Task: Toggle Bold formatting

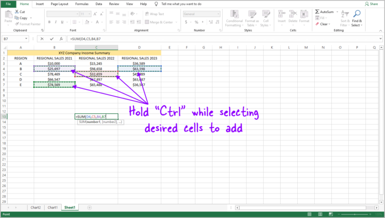Action: point(49,22)
